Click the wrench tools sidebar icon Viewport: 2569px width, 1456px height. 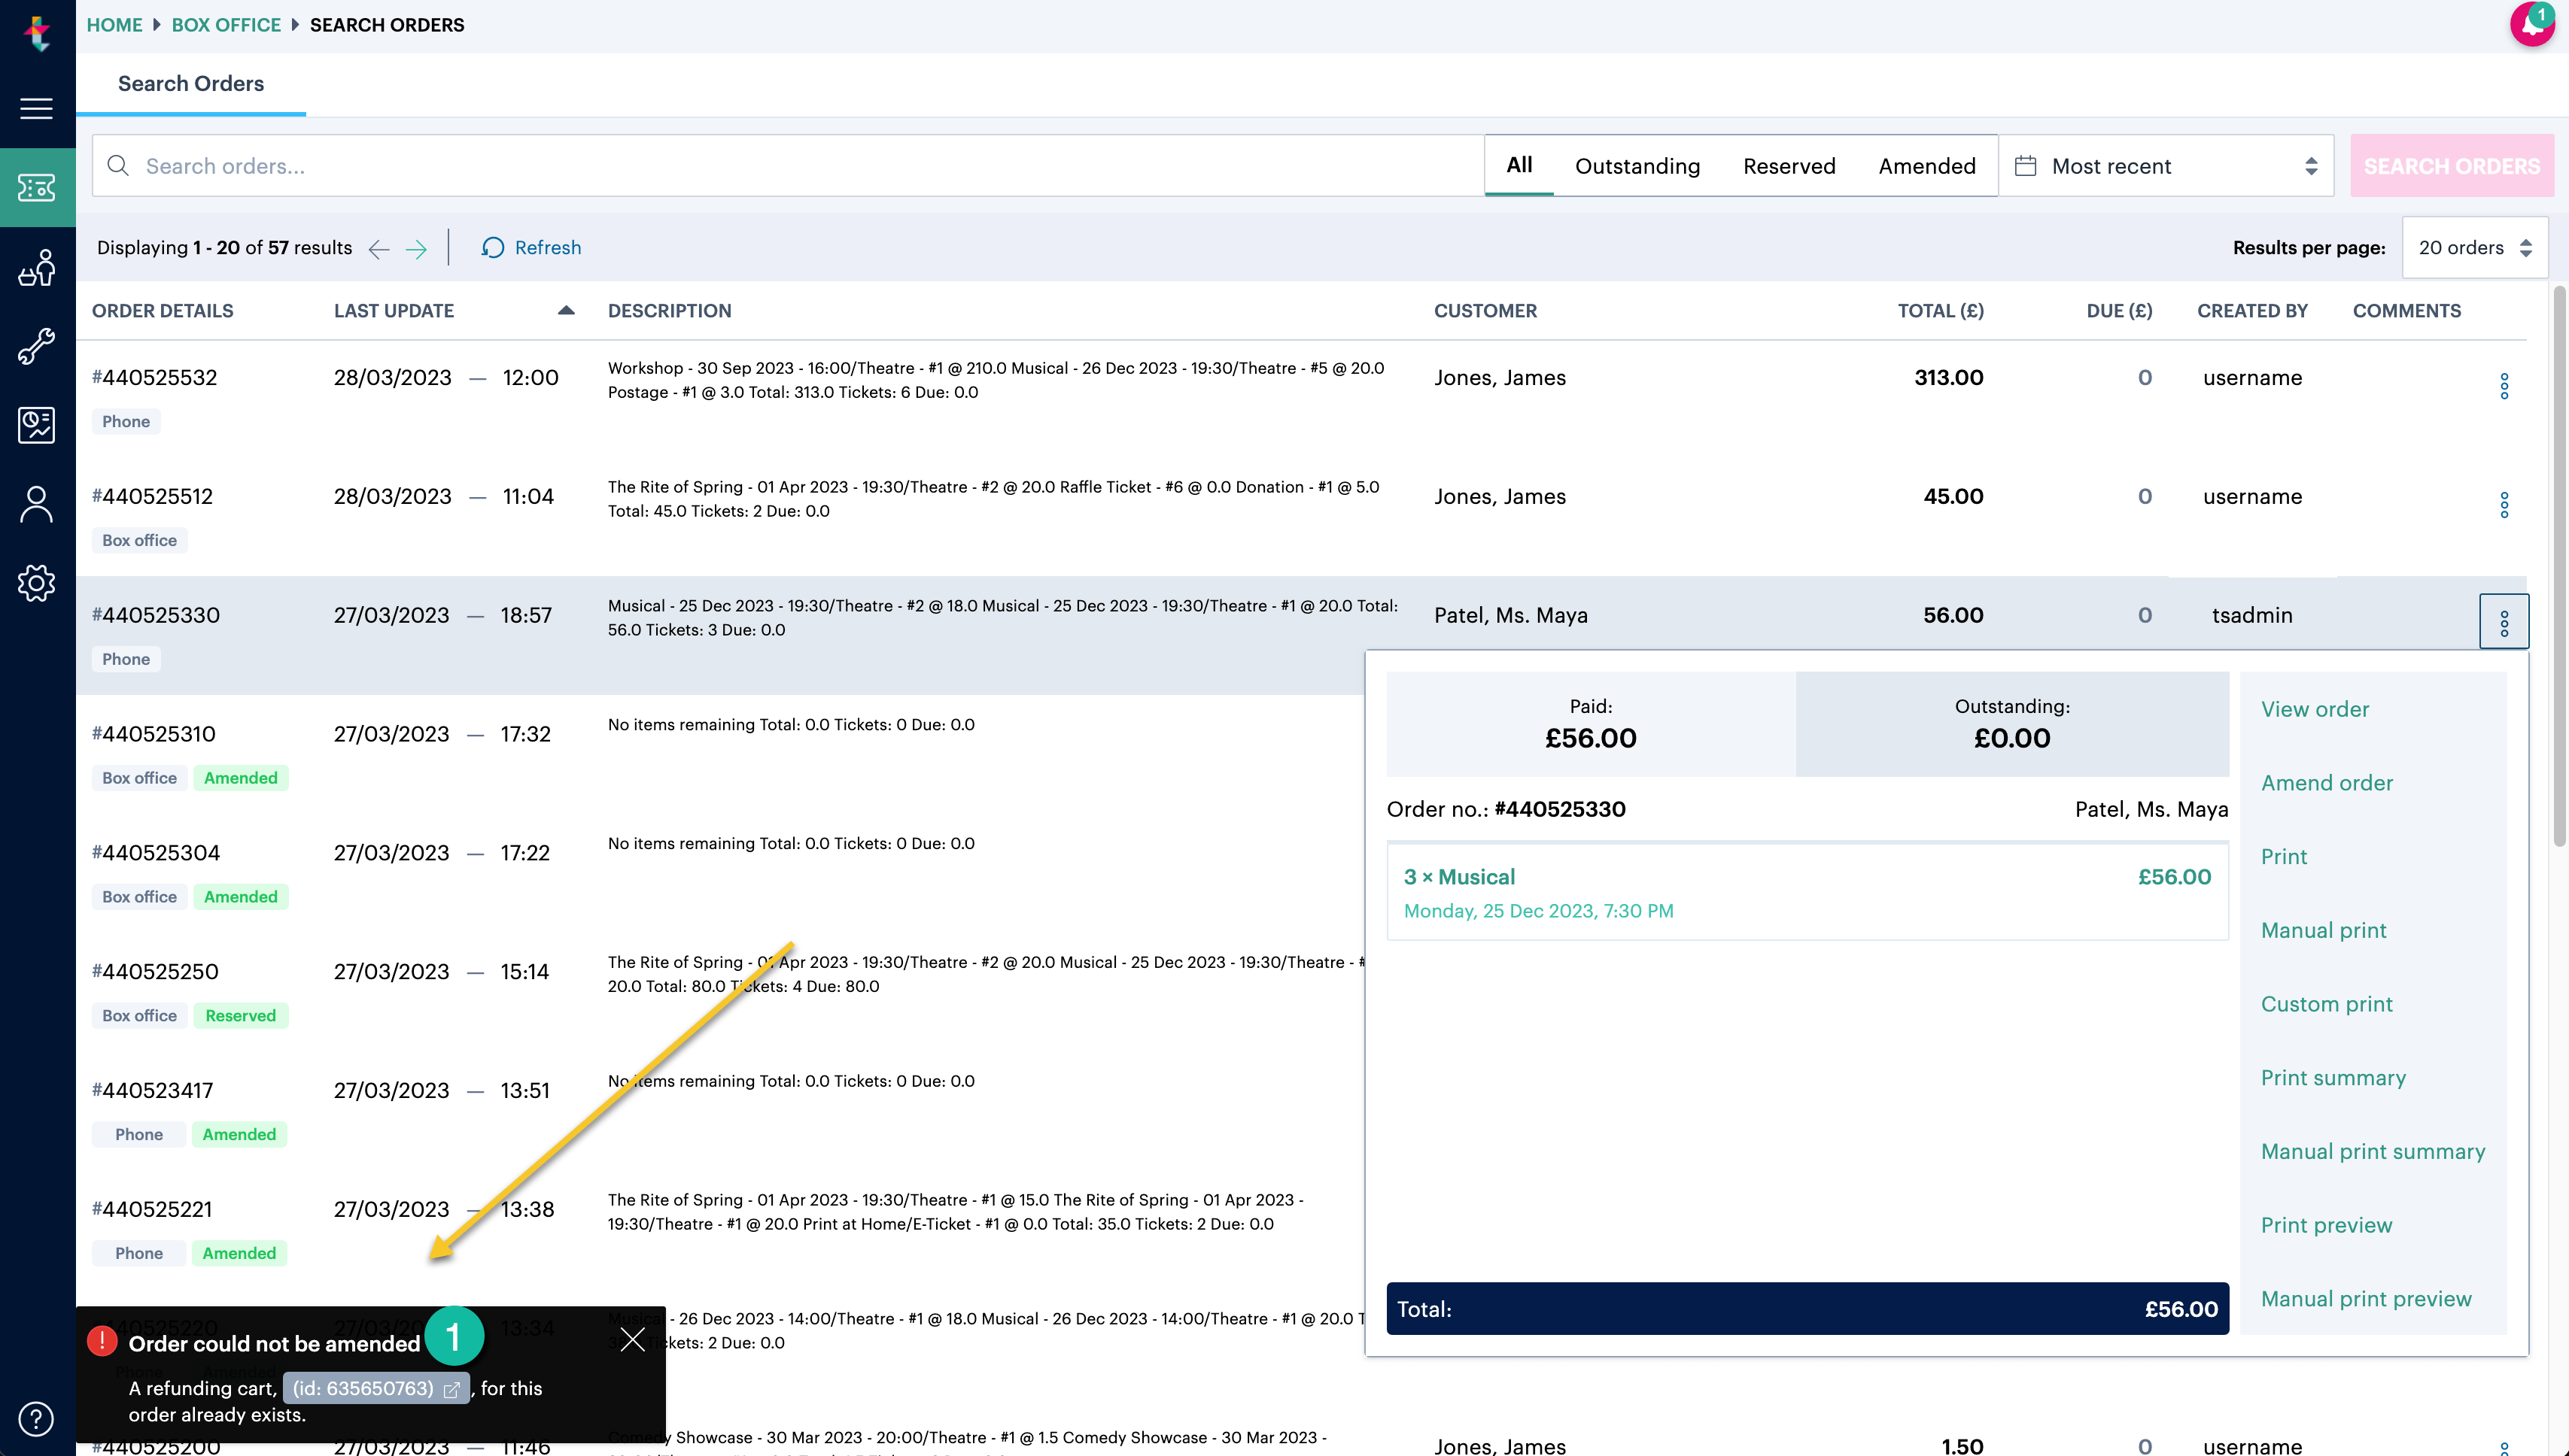[x=37, y=346]
